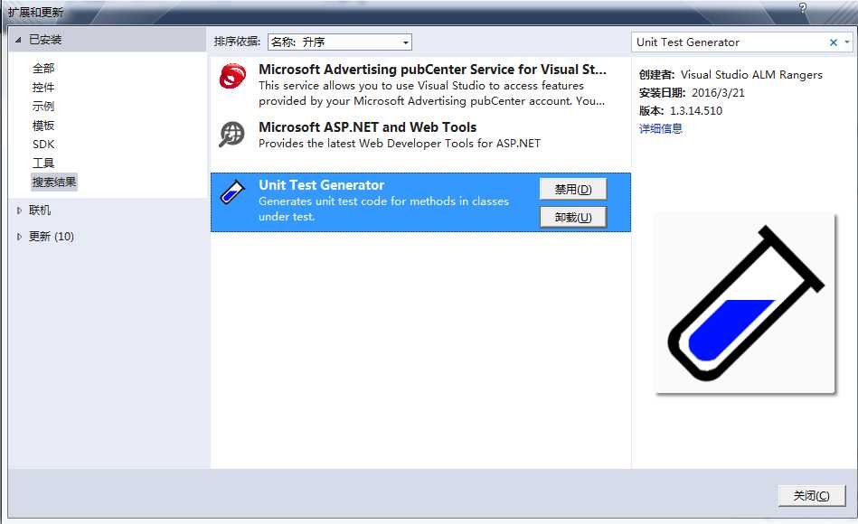Disable extension with 禁用(D) button

[573, 189]
